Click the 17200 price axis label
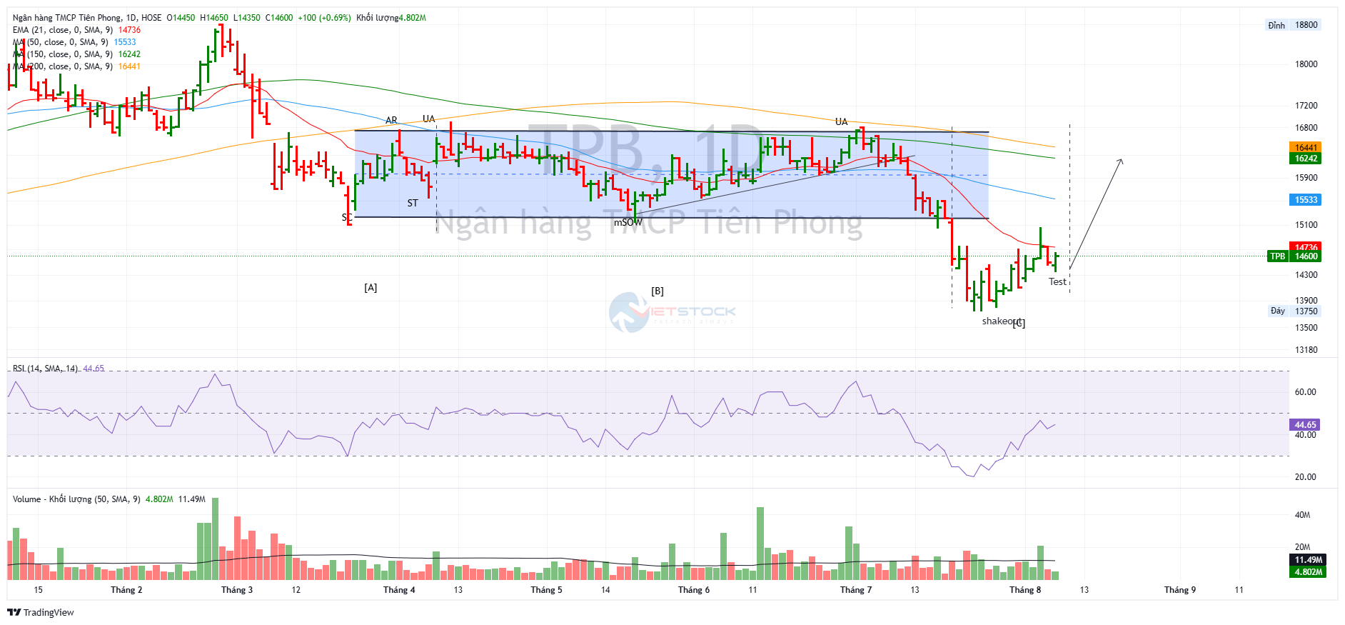The width and height of the screenshot is (1345, 625). (1306, 106)
